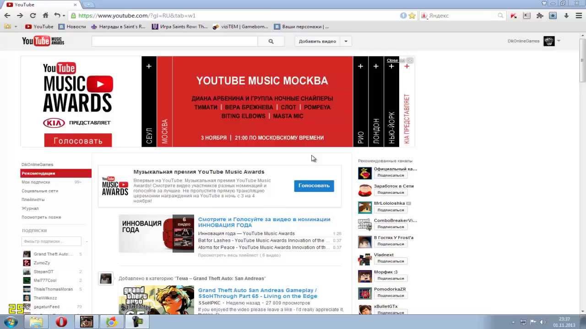Click Просмотреть весь плейлист link
The width and height of the screenshot is (586, 329).
pyautogui.click(x=239, y=255)
